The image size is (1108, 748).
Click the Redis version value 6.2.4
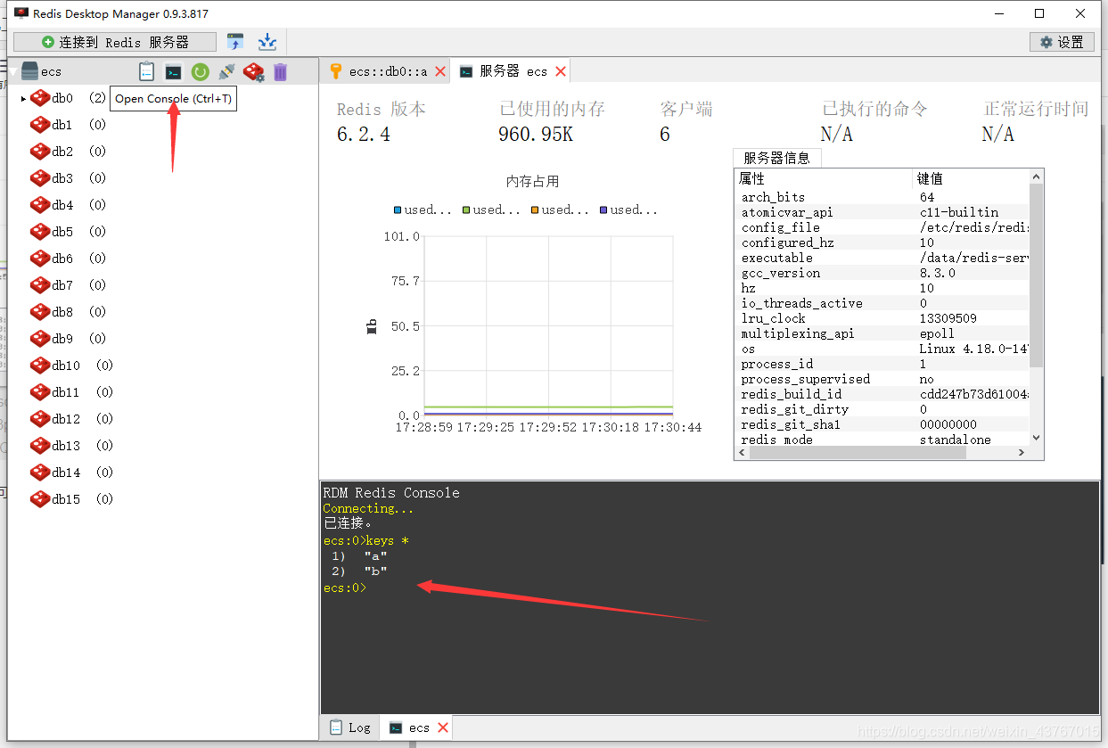(363, 135)
